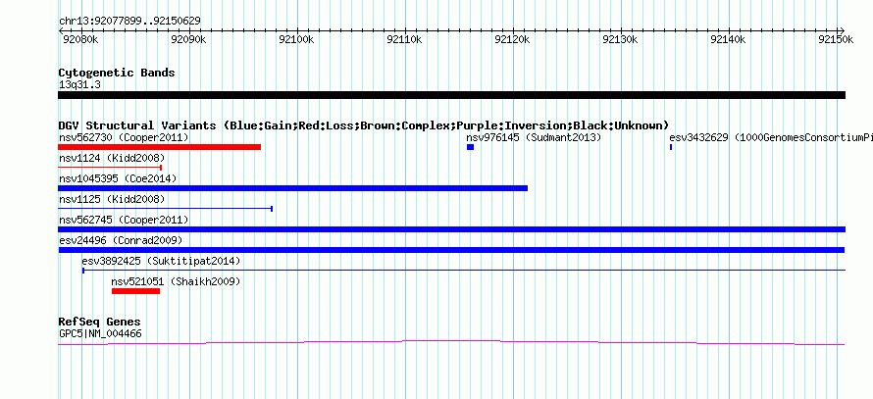Screen dimensions: 873x399
Task: Select the nsv1125 (Kidd2008) thin blue line
Action: 166,209
